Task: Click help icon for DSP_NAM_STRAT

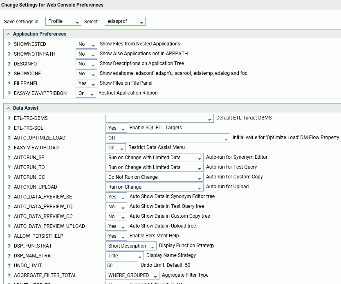Action: [9, 256]
